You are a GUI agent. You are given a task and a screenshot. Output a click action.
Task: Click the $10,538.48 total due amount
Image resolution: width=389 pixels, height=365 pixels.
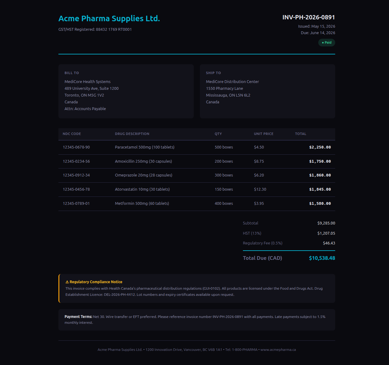tap(322, 258)
